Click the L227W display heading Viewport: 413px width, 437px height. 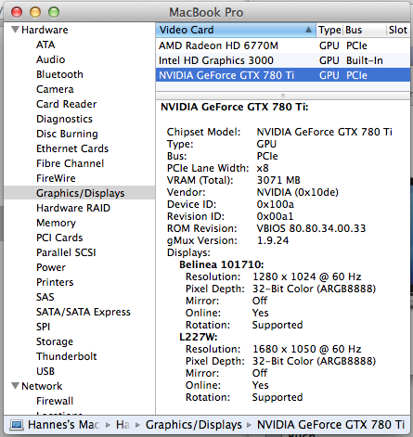point(199,337)
